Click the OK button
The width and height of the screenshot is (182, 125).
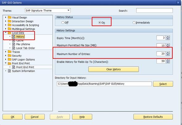pos(13,117)
